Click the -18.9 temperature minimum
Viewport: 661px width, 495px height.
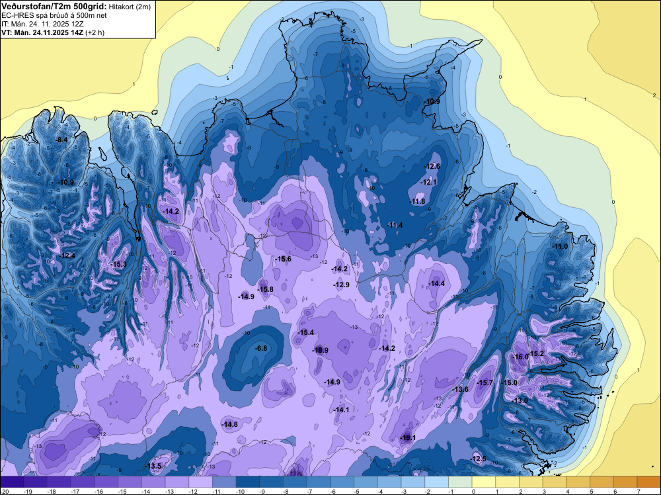(x=320, y=350)
